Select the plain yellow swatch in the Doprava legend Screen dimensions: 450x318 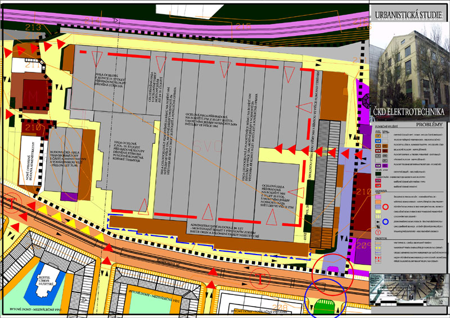(378, 212)
